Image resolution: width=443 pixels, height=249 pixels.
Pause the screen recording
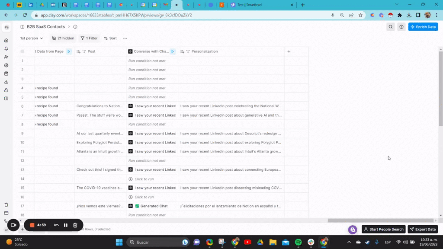pos(66,225)
